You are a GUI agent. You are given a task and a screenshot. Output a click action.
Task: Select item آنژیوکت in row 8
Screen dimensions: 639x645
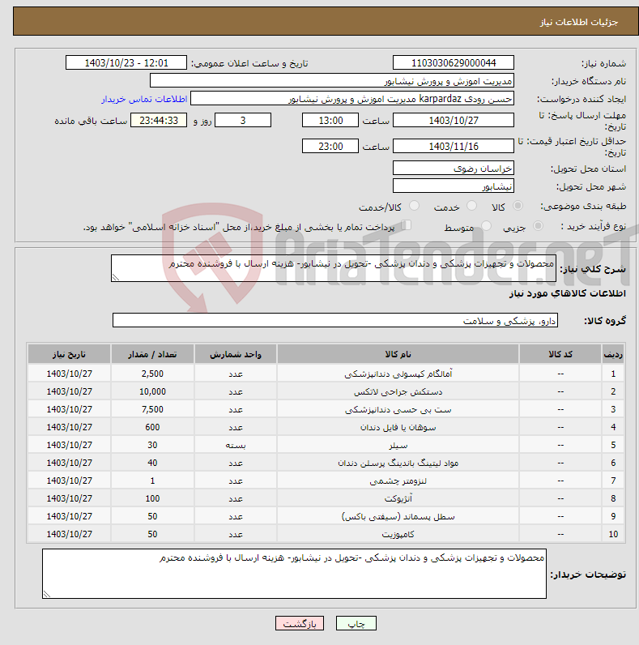[x=398, y=498]
